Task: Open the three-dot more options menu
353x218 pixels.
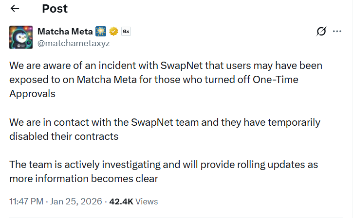Action: (x=337, y=32)
